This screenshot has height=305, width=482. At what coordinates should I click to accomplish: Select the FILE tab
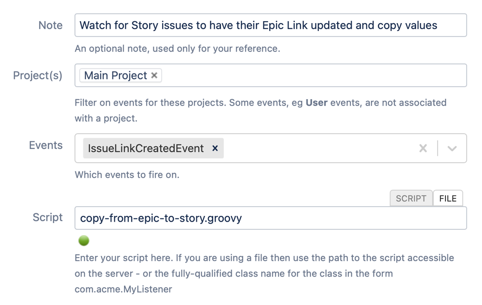click(x=448, y=198)
